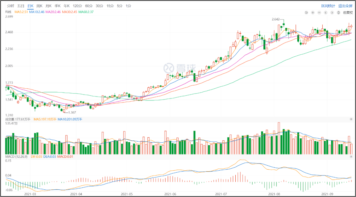
Task: Click the DEA:0.03 value
Action: pyautogui.click(x=50, y=157)
